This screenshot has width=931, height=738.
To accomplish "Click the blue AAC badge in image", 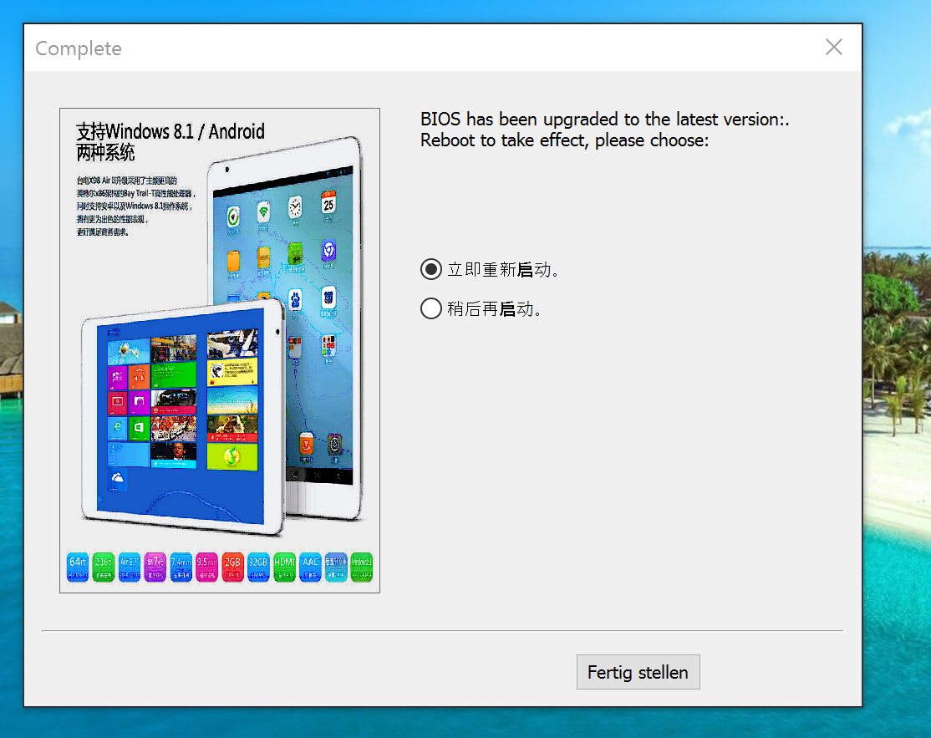I will 311,567.
